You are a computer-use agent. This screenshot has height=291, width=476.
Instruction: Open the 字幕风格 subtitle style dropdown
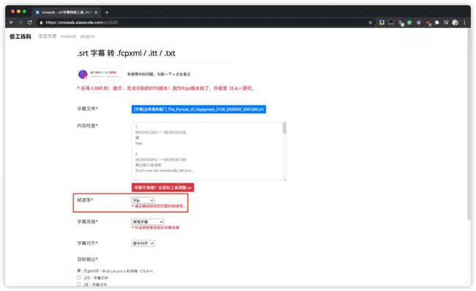[147, 222]
